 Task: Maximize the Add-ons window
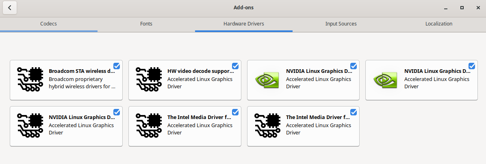tap(462, 8)
